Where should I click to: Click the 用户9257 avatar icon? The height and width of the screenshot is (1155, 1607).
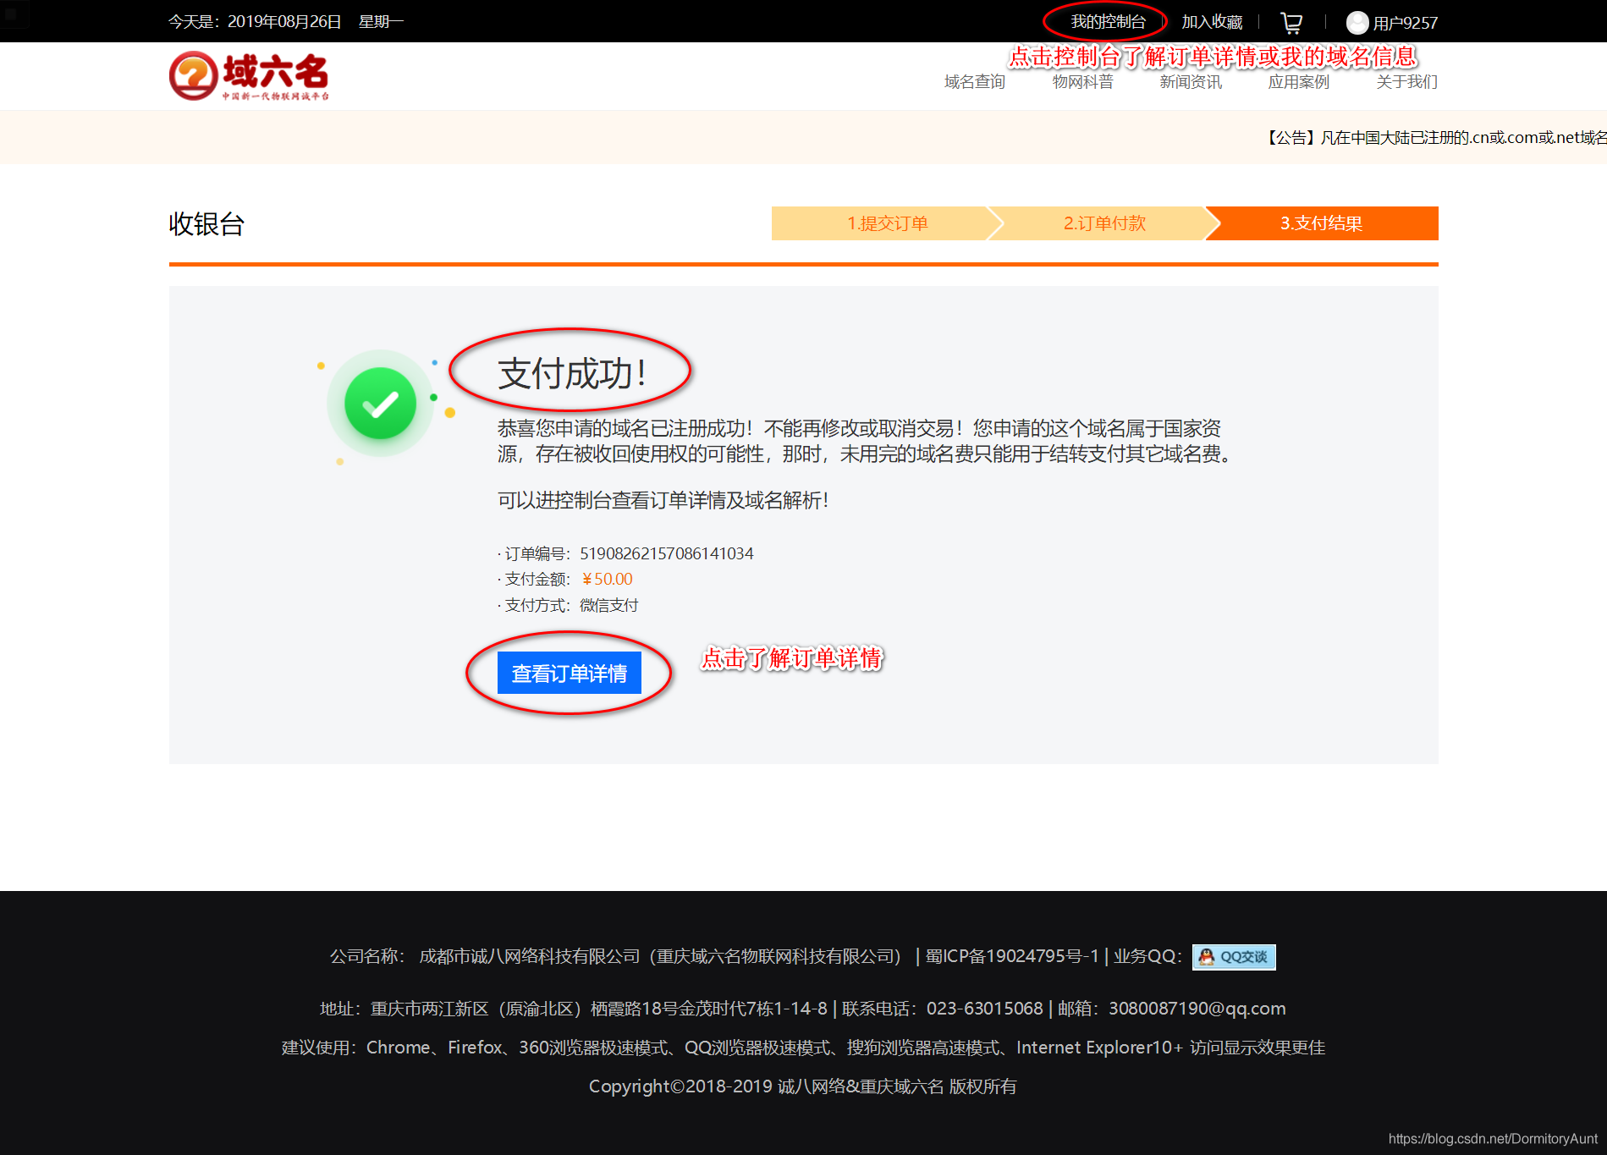[x=1357, y=22]
